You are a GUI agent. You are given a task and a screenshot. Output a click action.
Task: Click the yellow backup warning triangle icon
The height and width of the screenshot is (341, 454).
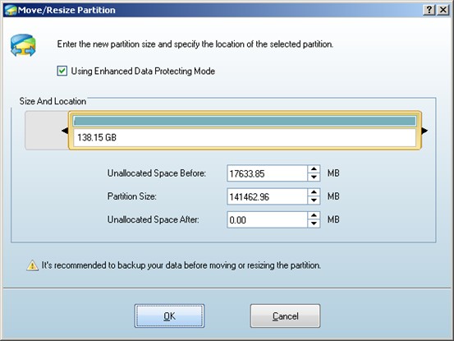(x=33, y=265)
